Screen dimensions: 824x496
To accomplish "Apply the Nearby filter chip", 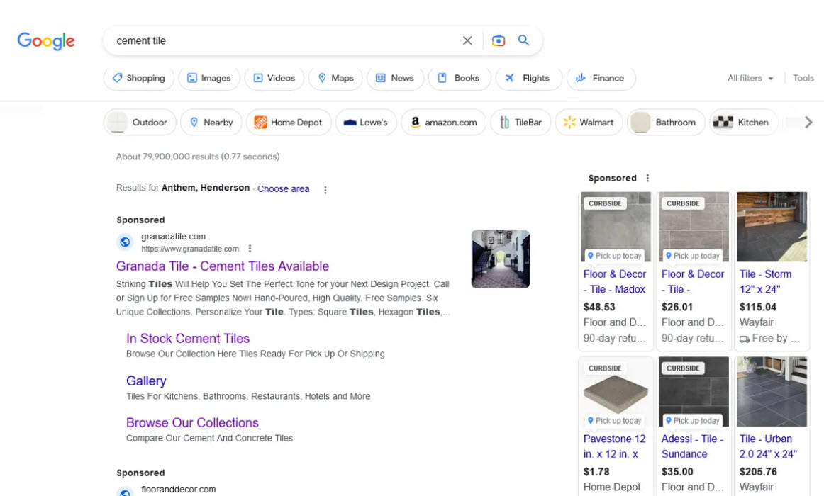I will [x=211, y=123].
